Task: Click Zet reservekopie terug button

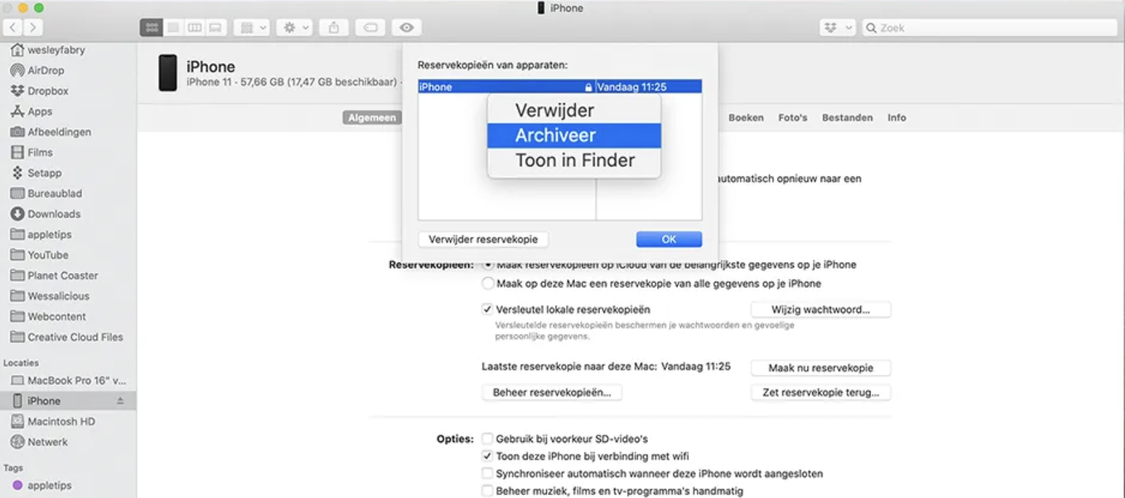Action: click(820, 393)
